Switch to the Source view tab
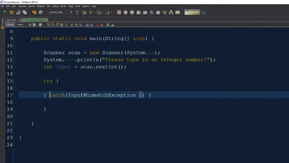The height and width of the screenshot is (163, 289). tap(10, 24)
